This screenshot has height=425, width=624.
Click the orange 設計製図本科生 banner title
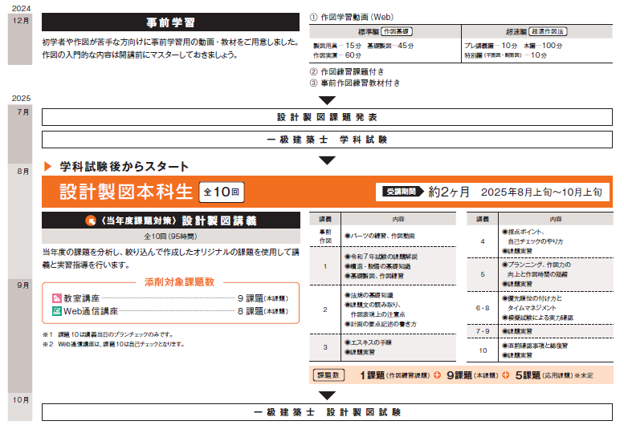pos(126,192)
